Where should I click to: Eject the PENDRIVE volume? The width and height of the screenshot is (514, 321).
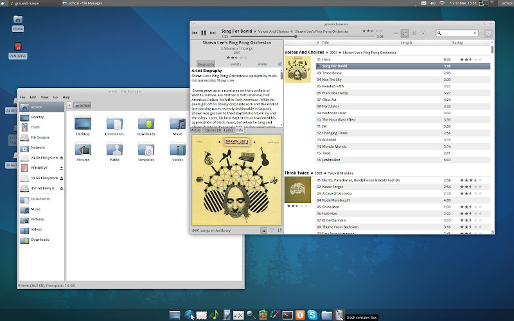tap(62, 168)
